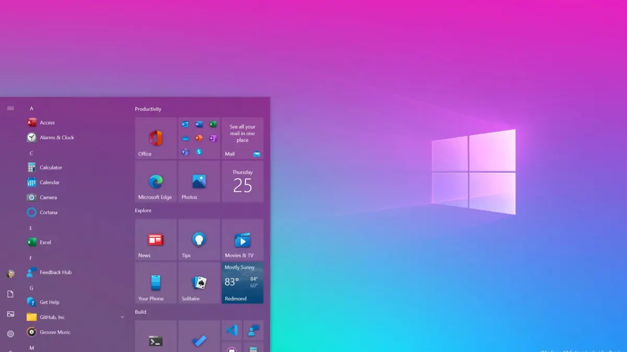Click the Excel icon in the tile folder
This screenshot has width=627, height=352.
point(213,124)
